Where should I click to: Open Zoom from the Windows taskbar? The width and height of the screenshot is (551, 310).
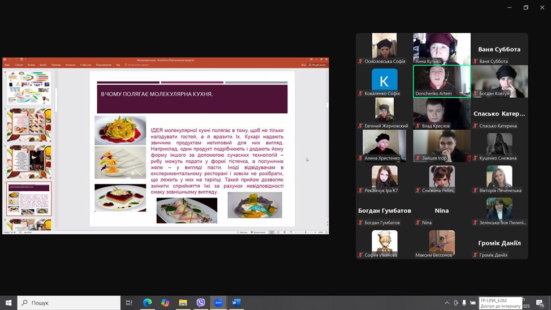point(218,303)
